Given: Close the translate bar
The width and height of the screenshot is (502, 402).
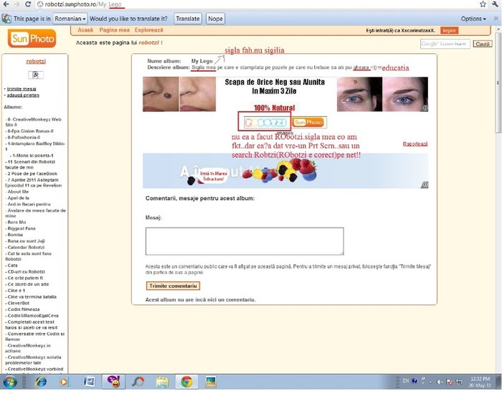Looking at the screenshot, I should (x=496, y=18).
